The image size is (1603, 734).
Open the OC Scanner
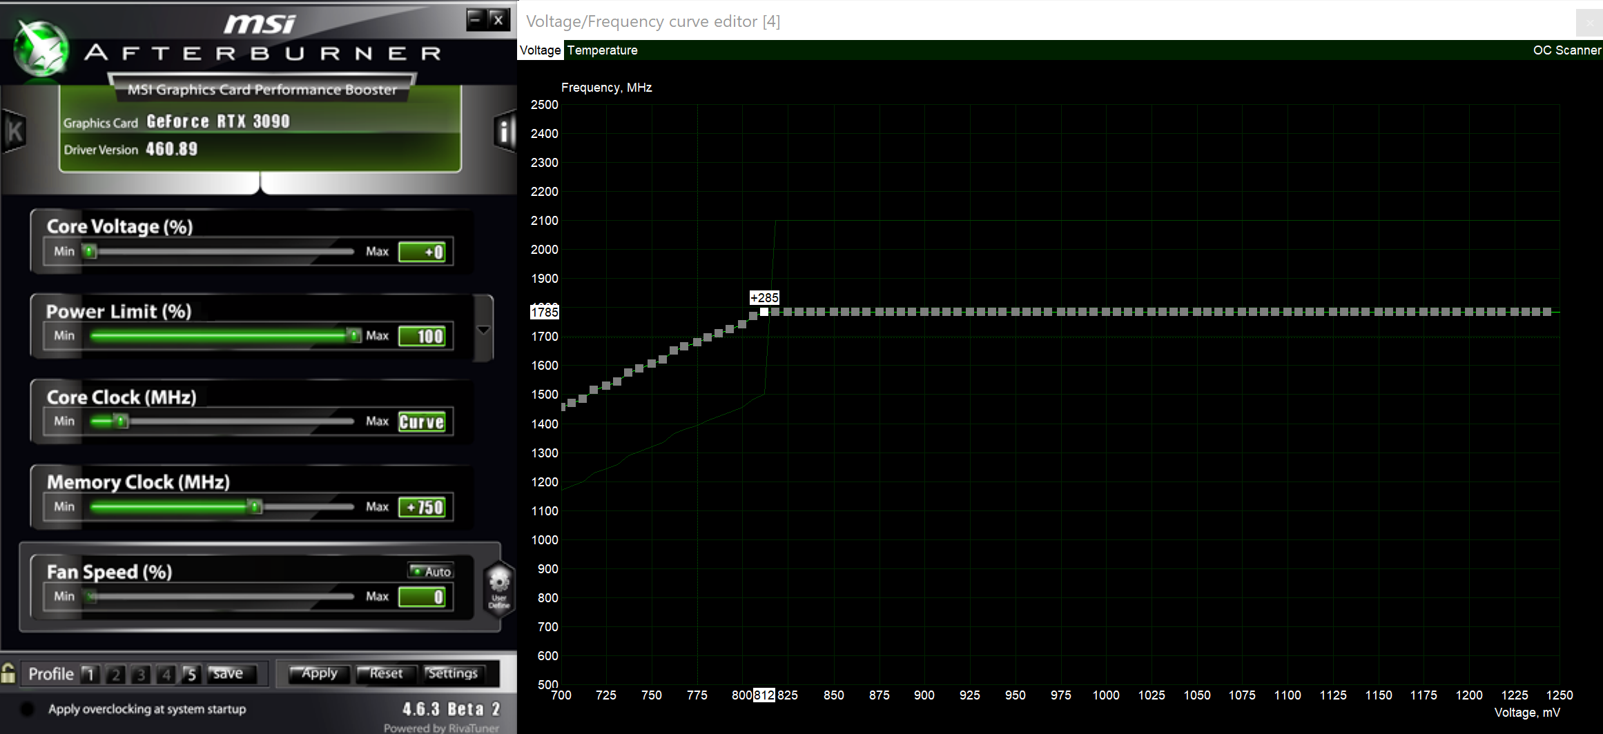pyautogui.click(x=1566, y=50)
